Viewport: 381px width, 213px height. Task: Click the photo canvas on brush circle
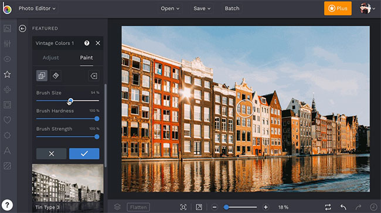pyautogui.click(x=246, y=109)
